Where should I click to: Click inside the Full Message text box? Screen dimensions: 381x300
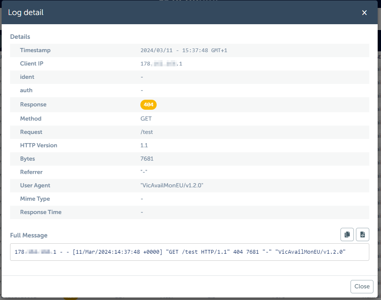pos(189,252)
